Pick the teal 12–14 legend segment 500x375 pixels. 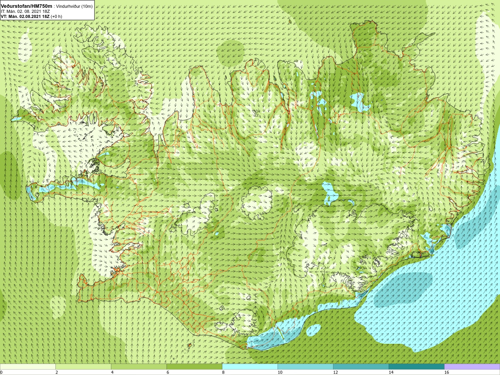tap(361, 367)
